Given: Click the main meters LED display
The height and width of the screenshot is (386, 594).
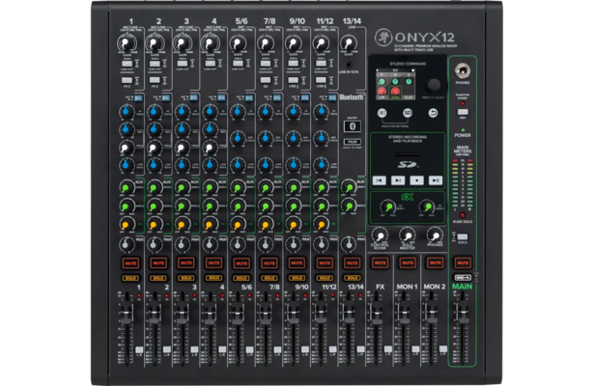Looking at the screenshot, I should [x=463, y=184].
